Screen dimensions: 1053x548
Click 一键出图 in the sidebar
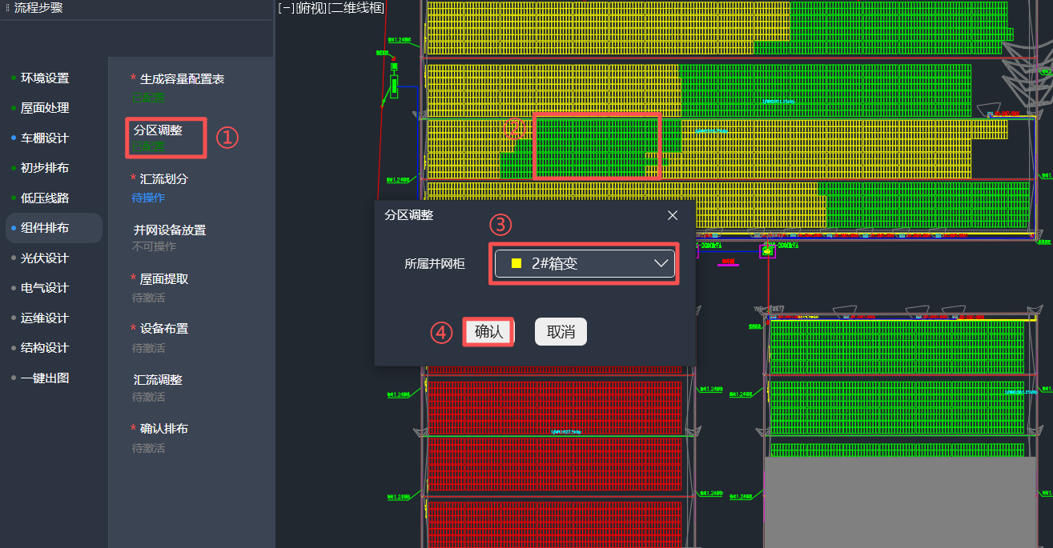(x=45, y=378)
